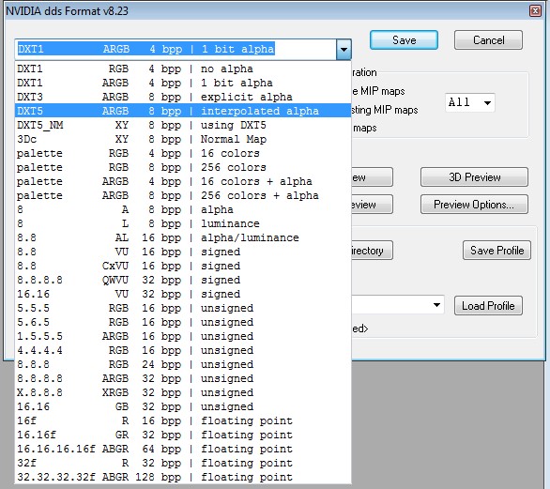The height and width of the screenshot is (489, 550).
Task: Close the NVIDIA dds Format window
Action: pyautogui.click(x=535, y=10)
